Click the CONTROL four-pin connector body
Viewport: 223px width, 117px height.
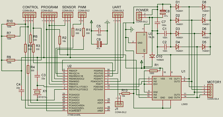[x=29, y=15]
